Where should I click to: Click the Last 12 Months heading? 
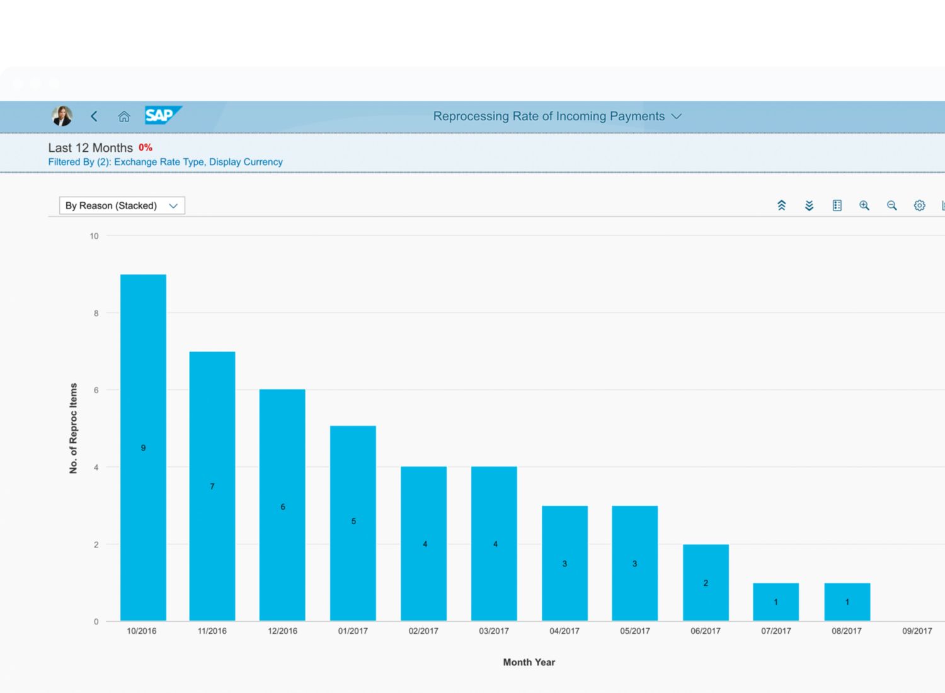tap(90, 147)
